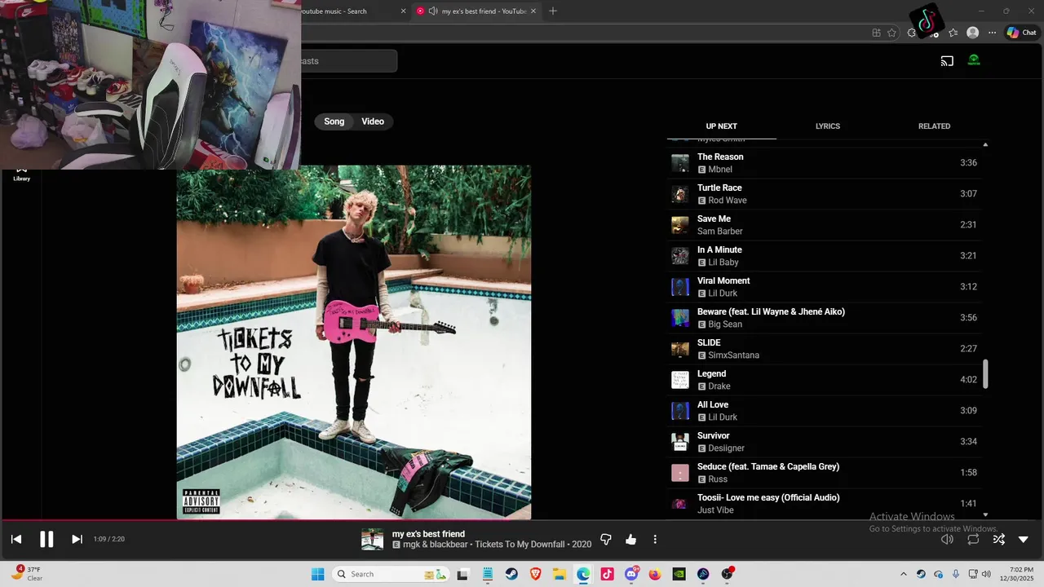The width and height of the screenshot is (1044, 587).
Task: Open artist link Rod Wave
Action: point(728,201)
